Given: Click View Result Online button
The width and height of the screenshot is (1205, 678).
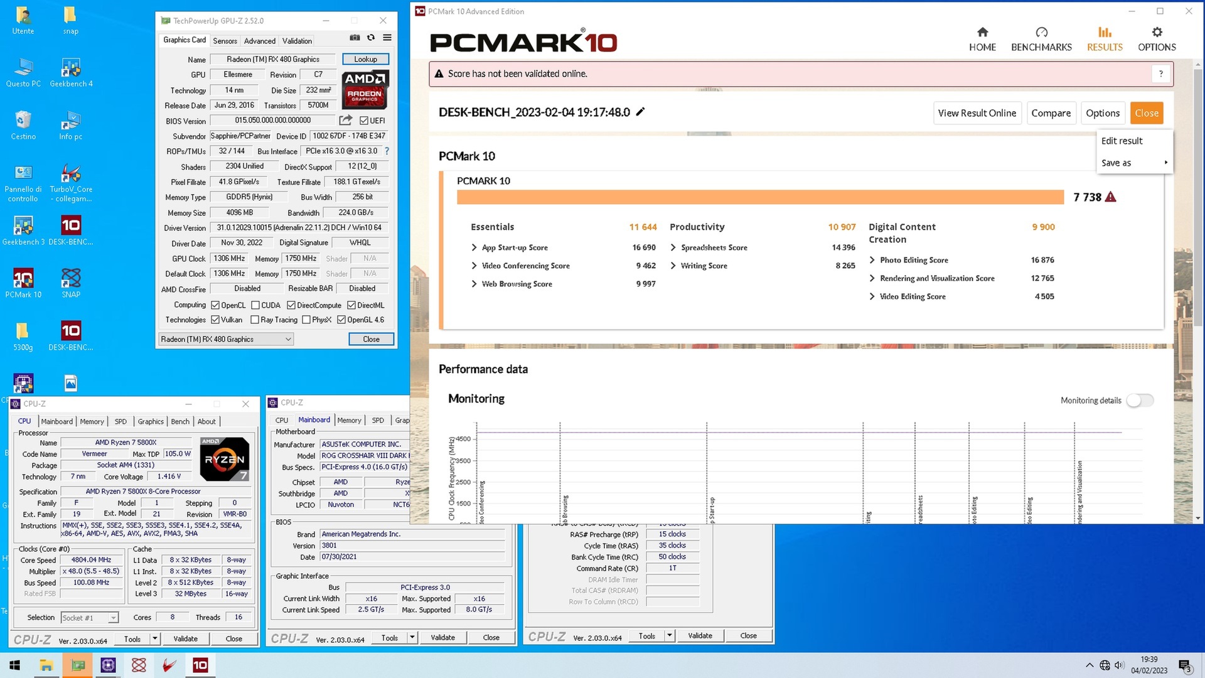Looking at the screenshot, I should click(977, 113).
